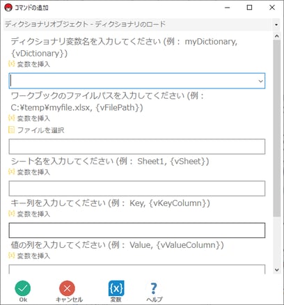Click 変数を挿入 icon under sheet name label
This screenshot has width=284, height=305.
point(11,171)
